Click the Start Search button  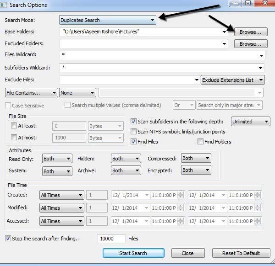click(x=133, y=253)
